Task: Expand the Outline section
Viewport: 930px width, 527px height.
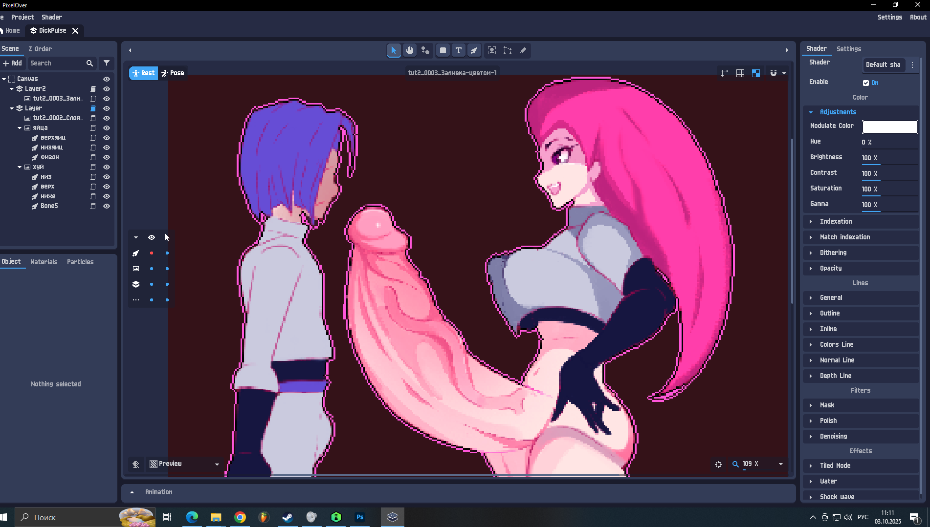Action: [x=861, y=313]
